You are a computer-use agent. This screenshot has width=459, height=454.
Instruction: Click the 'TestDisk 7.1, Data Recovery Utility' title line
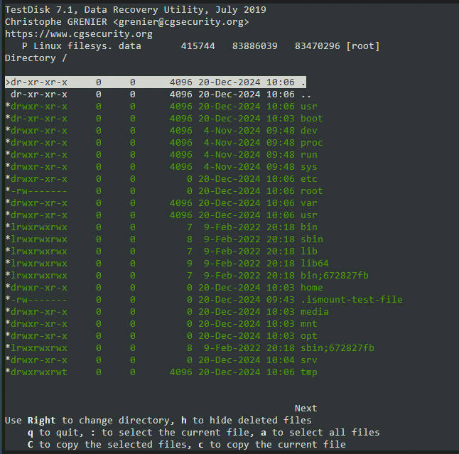[136, 10]
